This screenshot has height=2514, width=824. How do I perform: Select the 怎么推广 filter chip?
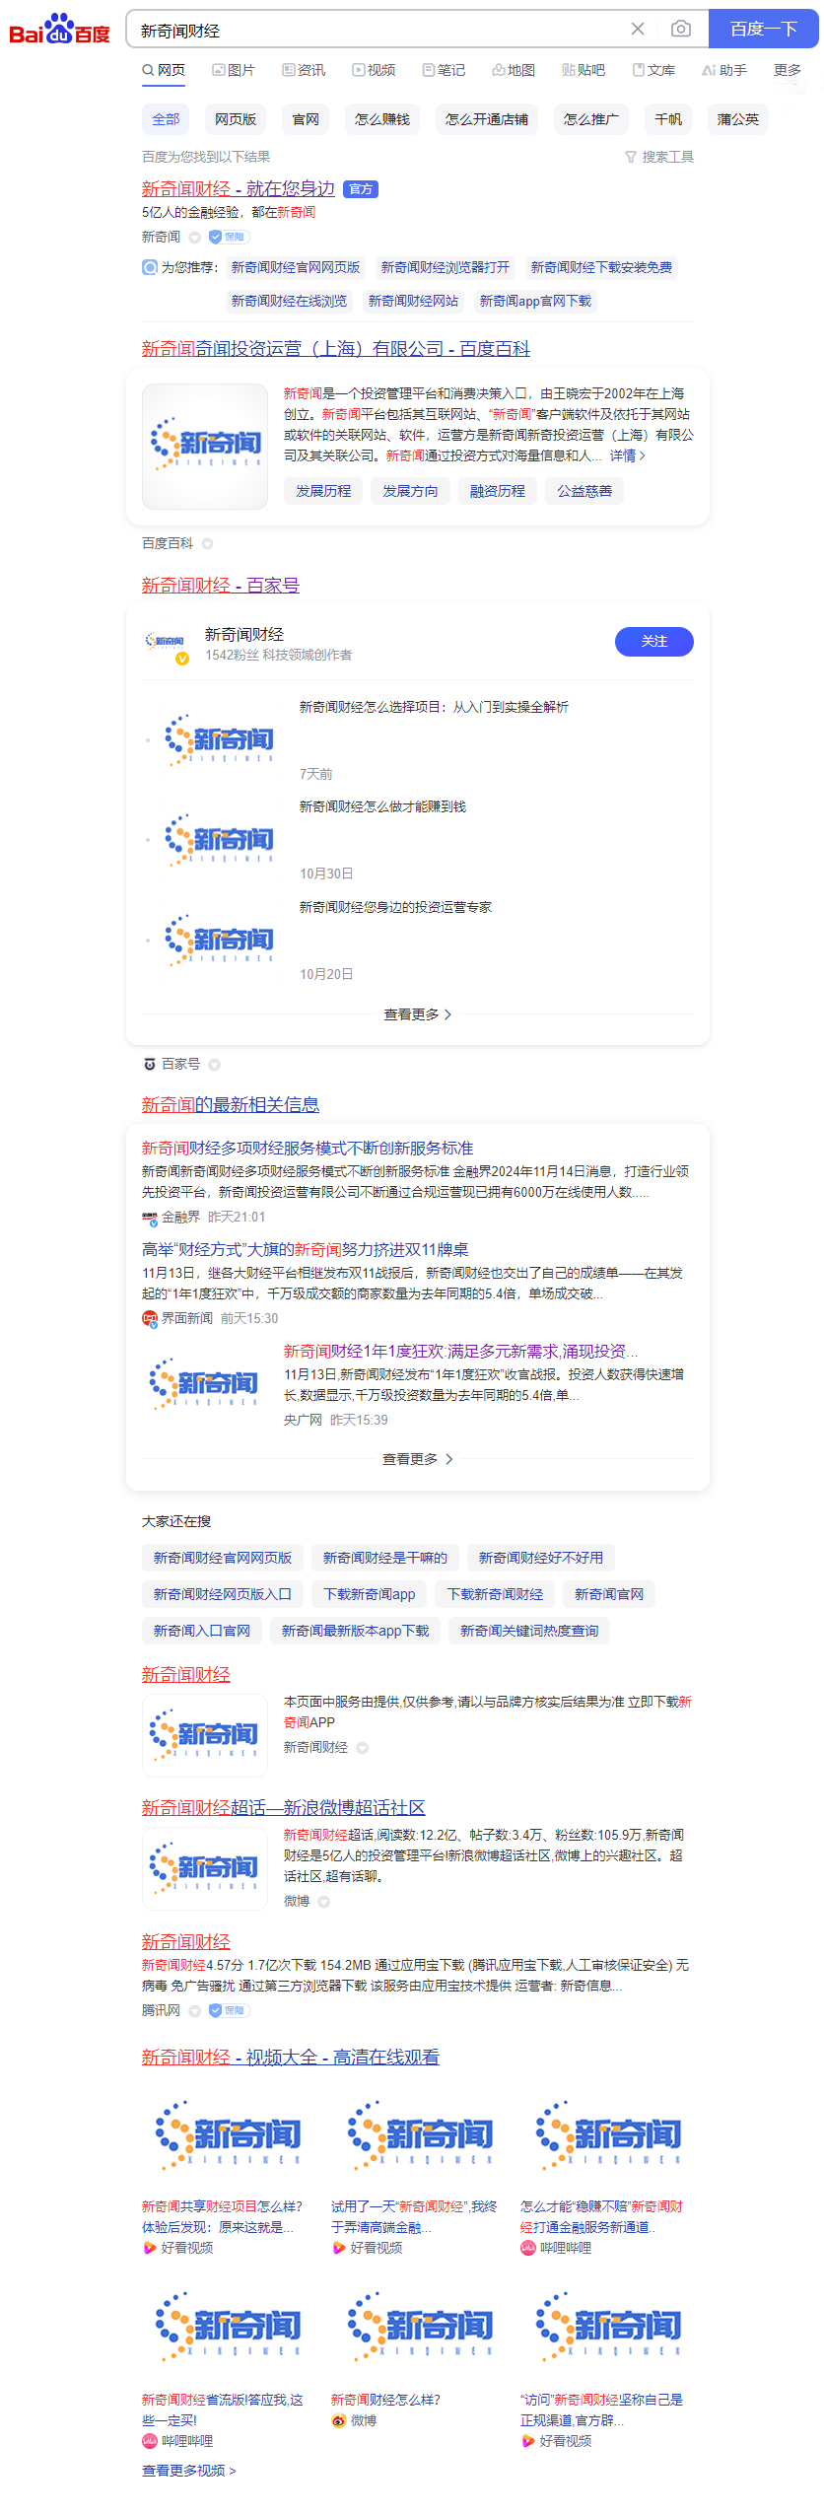(x=590, y=119)
